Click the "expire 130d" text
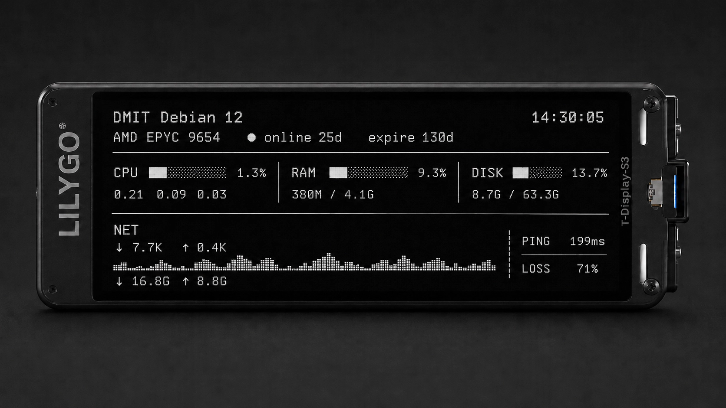Viewport: 726px width, 408px height. pyautogui.click(x=411, y=138)
